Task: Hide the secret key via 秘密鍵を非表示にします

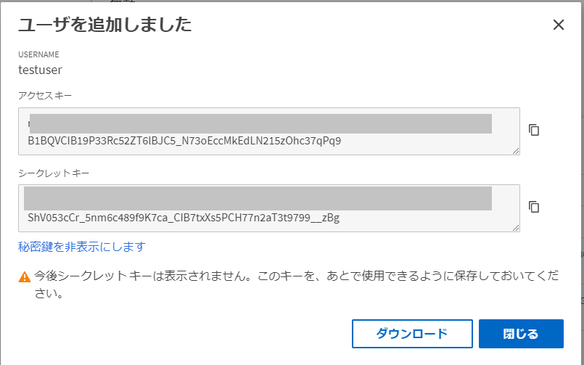Action: click(x=81, y=247)
